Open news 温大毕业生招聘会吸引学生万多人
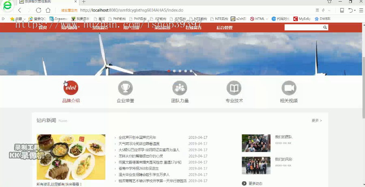The width and height of the screenshot is (365, 187). pyautogui.click(x=144, y=174)
